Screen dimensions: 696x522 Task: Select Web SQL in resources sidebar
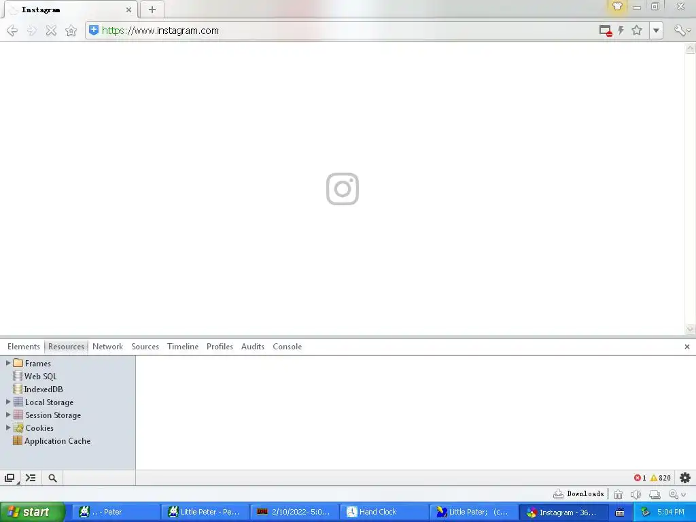(x=35, y=376)
